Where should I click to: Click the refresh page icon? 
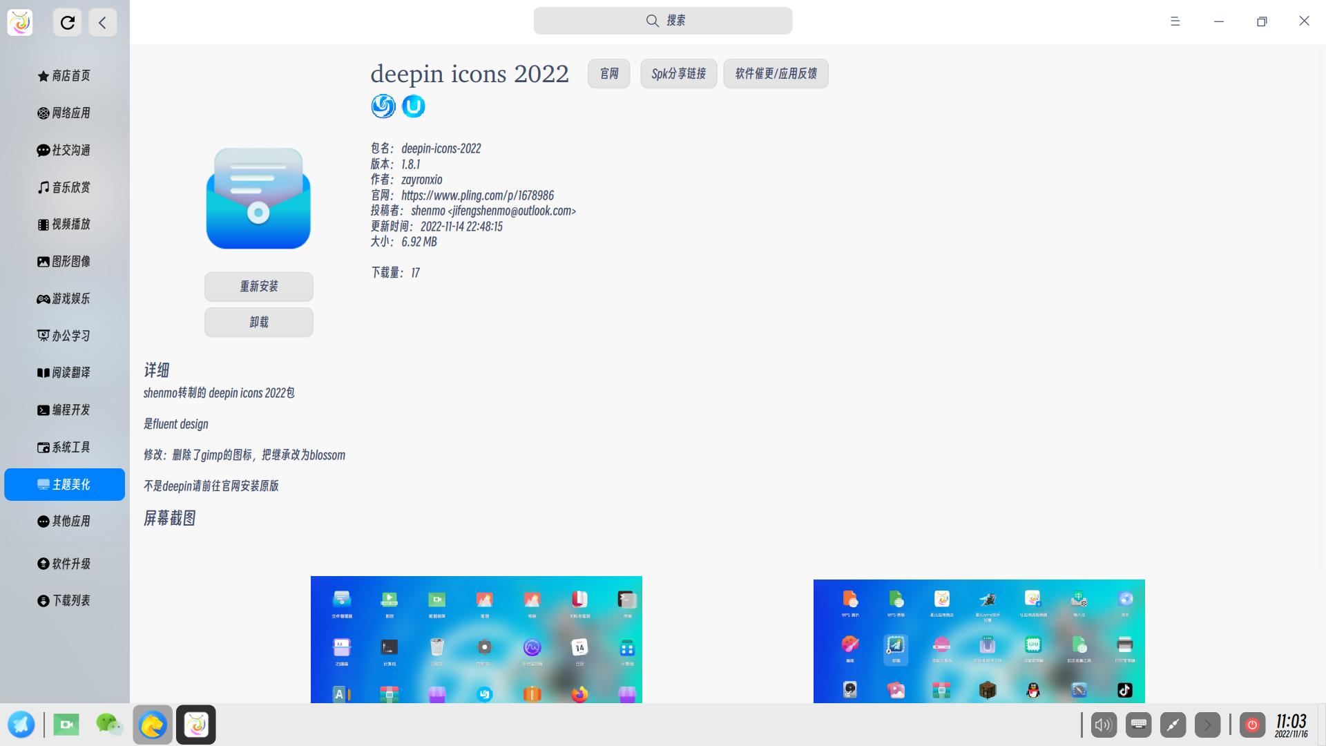click(67, 22)
